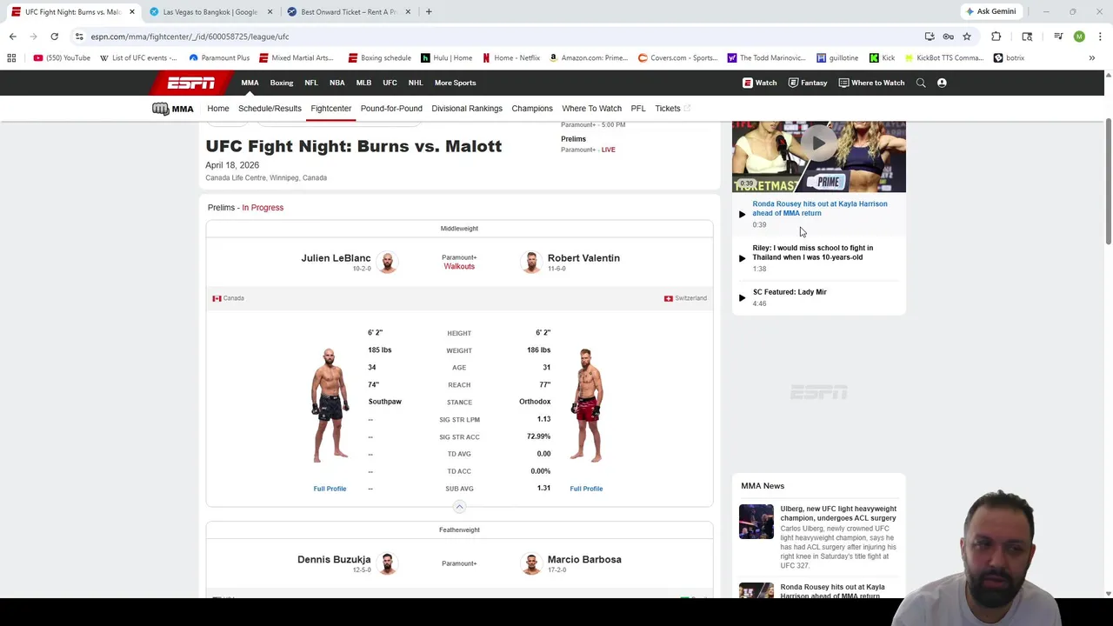The height and width of the screenshot is (626, 1113).
Task: Open the Chrome three-dot menu
Action: pos(1101,37)
